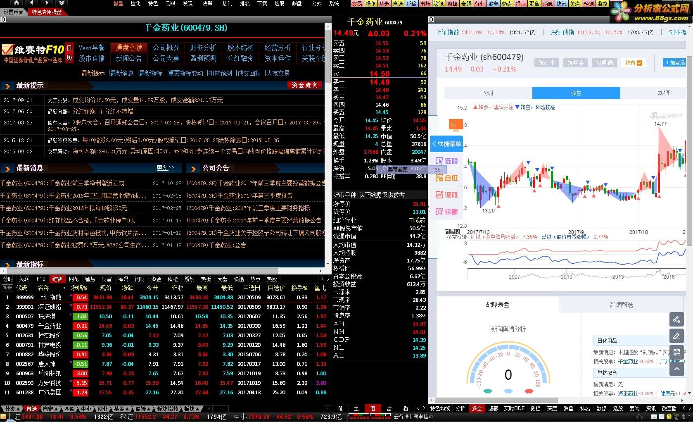
Task: Select the 财务分析 F10 tab
Action: pos(203,48)
